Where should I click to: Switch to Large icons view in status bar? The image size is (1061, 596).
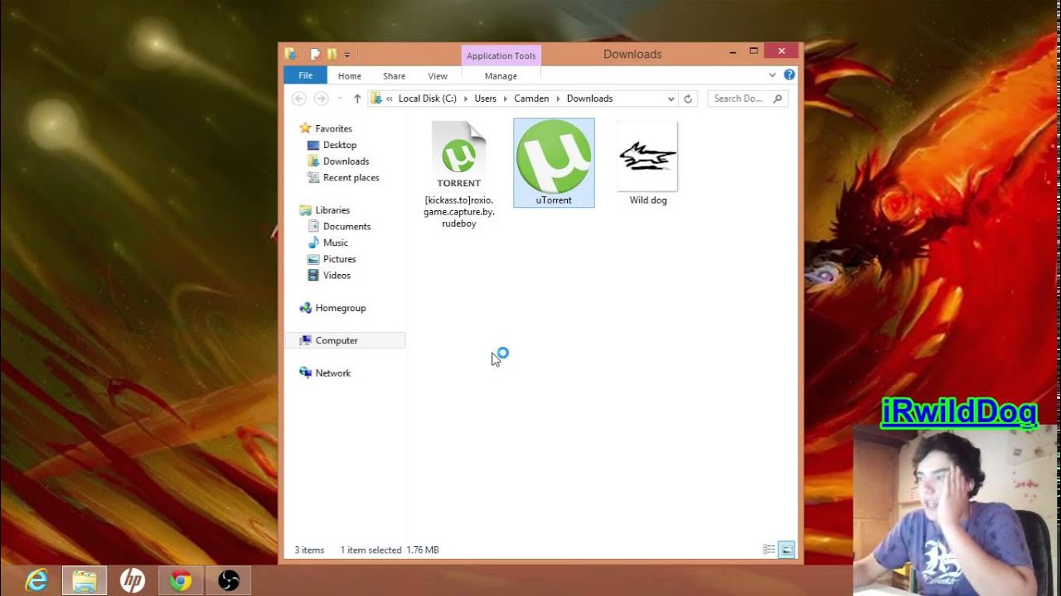(x=787, y=550)
